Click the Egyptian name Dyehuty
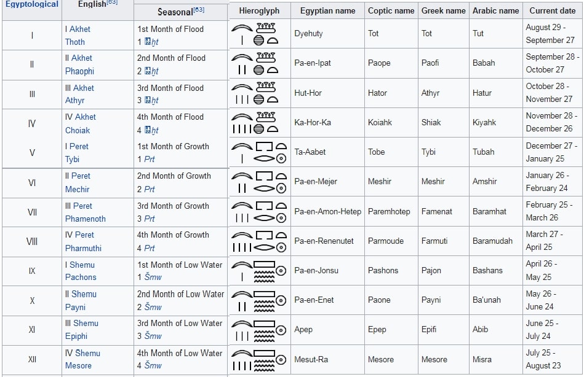This screenshot has width=584, height=377. click(x=308, y=33)
